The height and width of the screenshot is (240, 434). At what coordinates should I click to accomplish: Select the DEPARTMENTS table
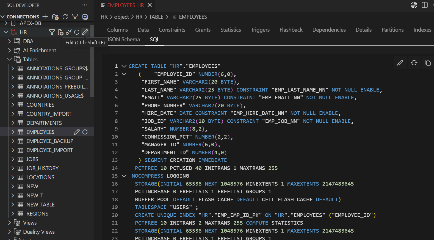[x=44, y=123]
